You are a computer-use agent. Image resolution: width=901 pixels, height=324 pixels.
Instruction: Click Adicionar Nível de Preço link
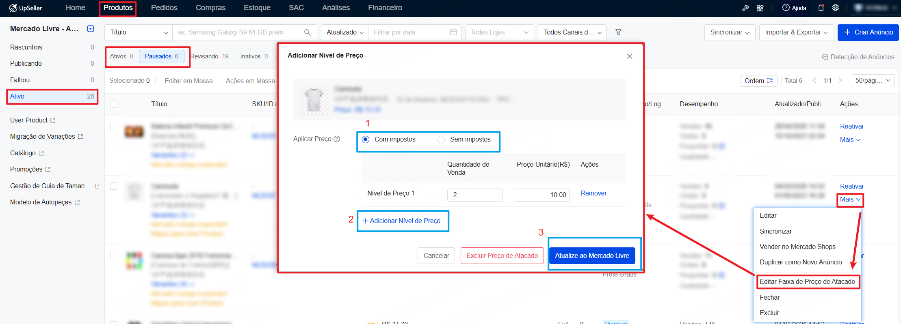[x=401, y=221]
